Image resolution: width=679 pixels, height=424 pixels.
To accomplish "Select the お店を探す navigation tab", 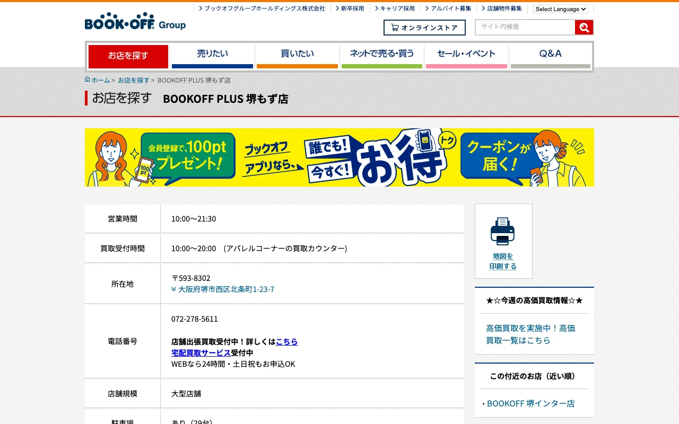I will coord(128,56).
